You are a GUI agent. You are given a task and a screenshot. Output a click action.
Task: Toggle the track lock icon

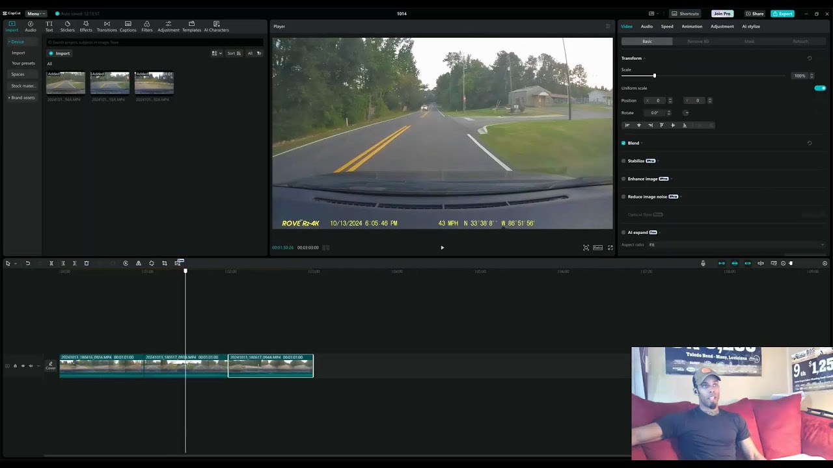tap(15, 366)
